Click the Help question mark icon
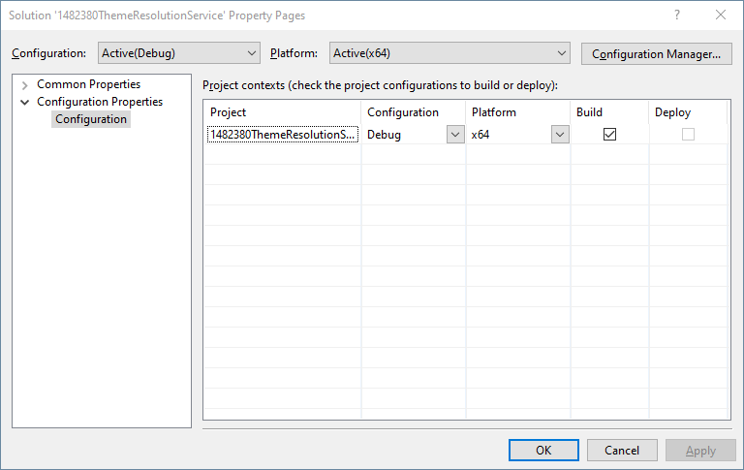The height and width of the screenshot is (470, 744). click(676, 15)
